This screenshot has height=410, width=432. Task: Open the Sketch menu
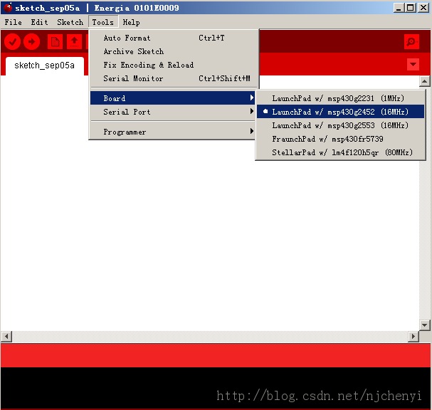(x=70, y=22)
